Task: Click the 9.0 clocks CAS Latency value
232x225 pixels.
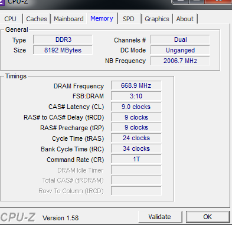Action: coord(136,107)
